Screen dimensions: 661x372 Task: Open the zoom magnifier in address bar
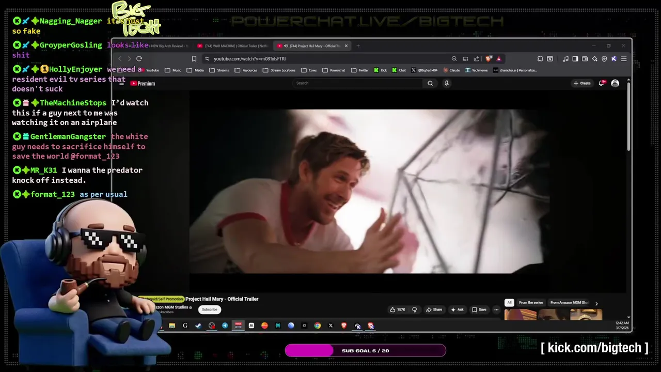tap(454, 58)
